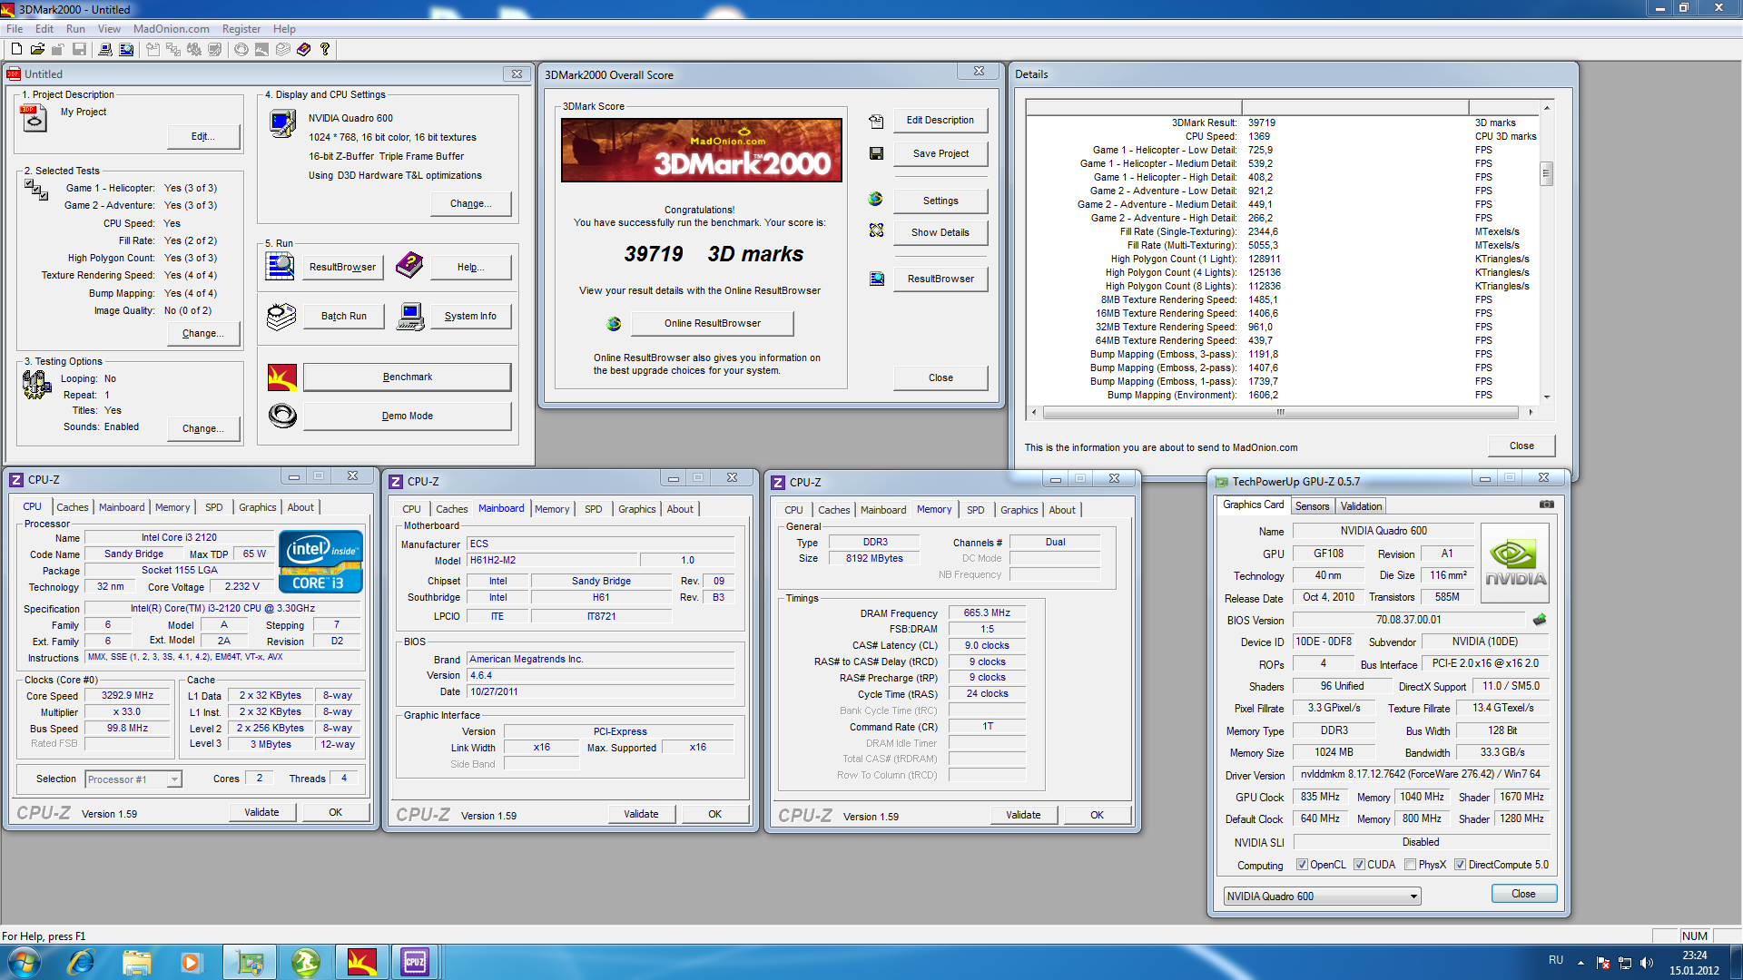Click the Details vertical scrollbar thumb
The height and width of the screenshot is (980, 1743).
click(x=1547, y=172)
